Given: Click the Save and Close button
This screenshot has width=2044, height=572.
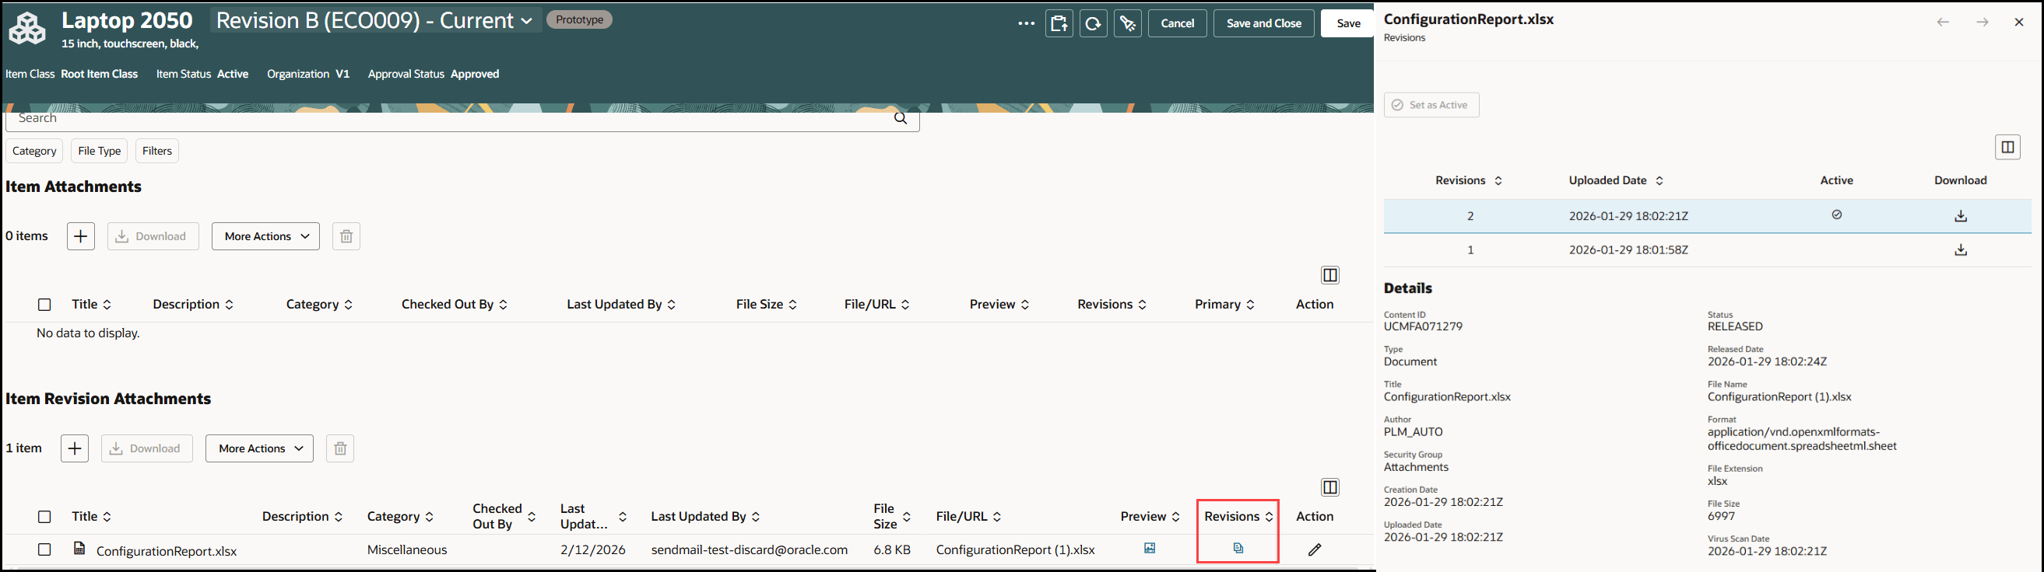Looking at the screenshot, I should pos(1263,24).
